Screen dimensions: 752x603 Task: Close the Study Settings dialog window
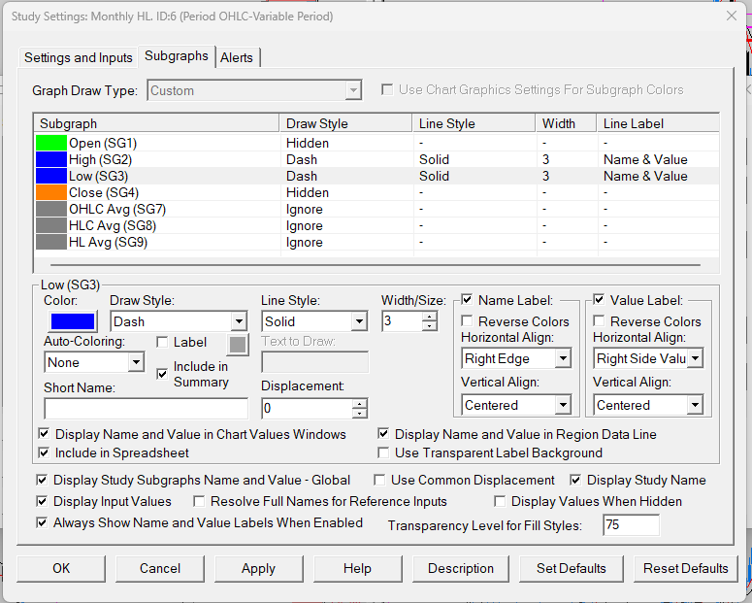(x=731, y=16)
